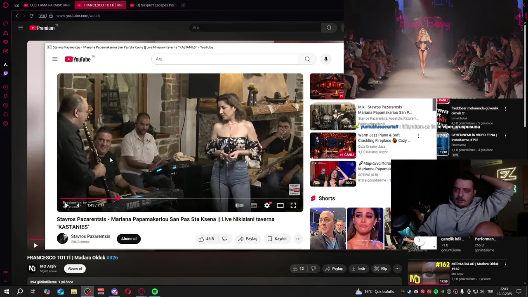Screen dimensions: 528x297
Task: Focus the dark YouTube Premium search field
Action: (x=255, y=28)
